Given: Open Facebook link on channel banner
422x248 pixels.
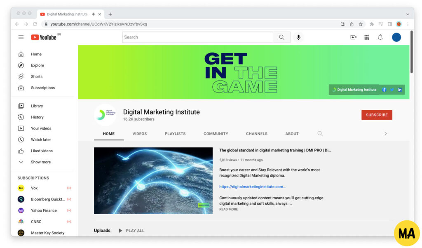Looking at the screenshot, I should 384,90.
